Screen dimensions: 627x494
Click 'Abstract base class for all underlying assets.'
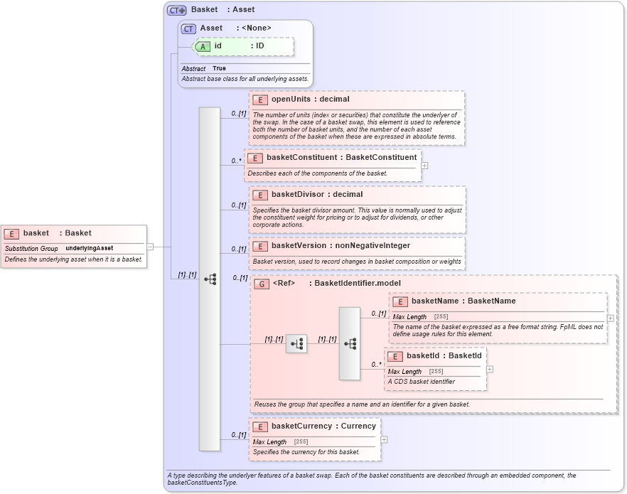(245, 79)
